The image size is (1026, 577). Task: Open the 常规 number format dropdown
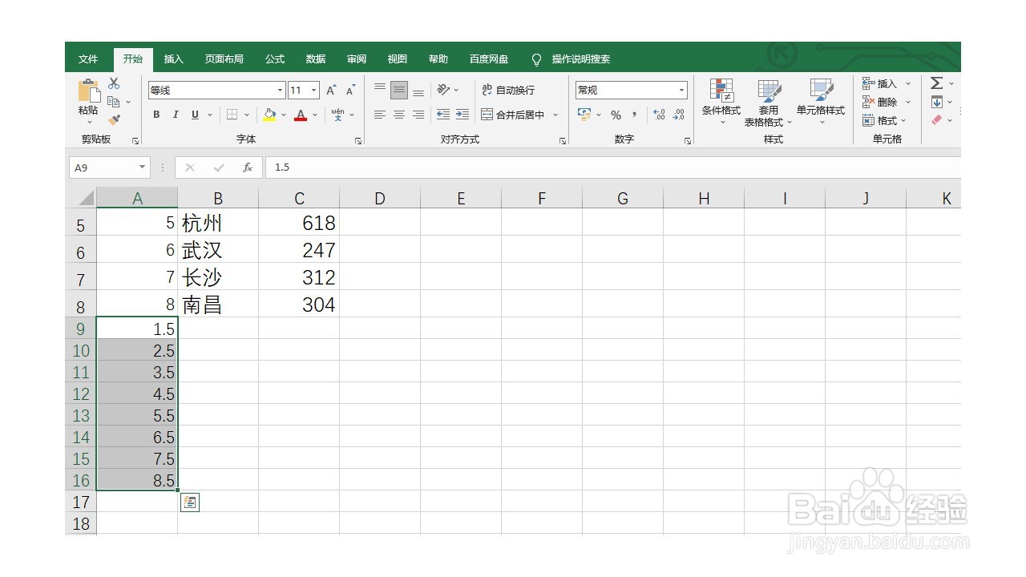pyautogui.click(x=682, y=91)
